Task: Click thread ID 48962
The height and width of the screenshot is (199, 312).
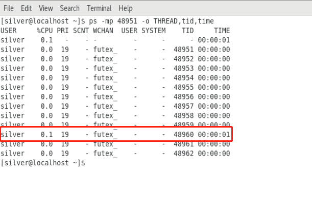Action: 184,154
